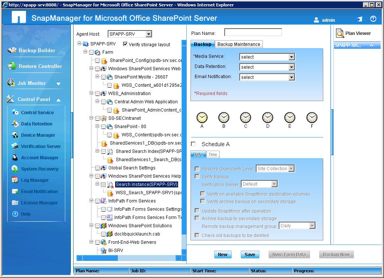
Task: Select SPAPP-SR... entry in Plan Viewer
Action: (x=357, y=45)
